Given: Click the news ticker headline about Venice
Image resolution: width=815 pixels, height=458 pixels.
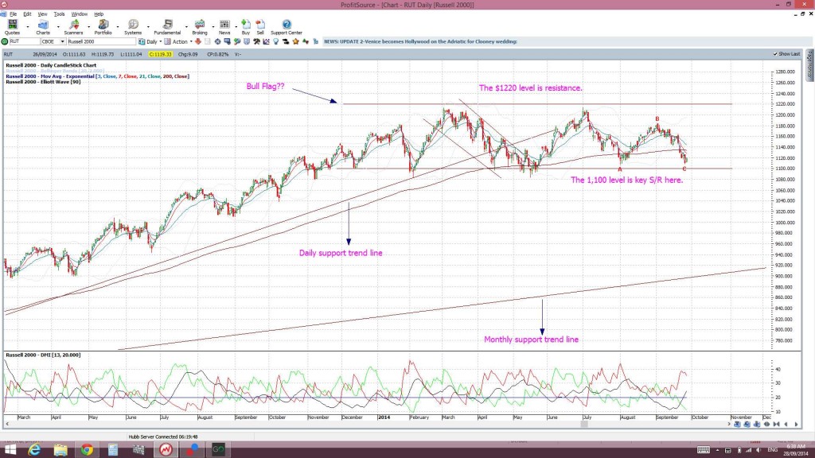Looking at the screenshot, I should click(420, 41).
